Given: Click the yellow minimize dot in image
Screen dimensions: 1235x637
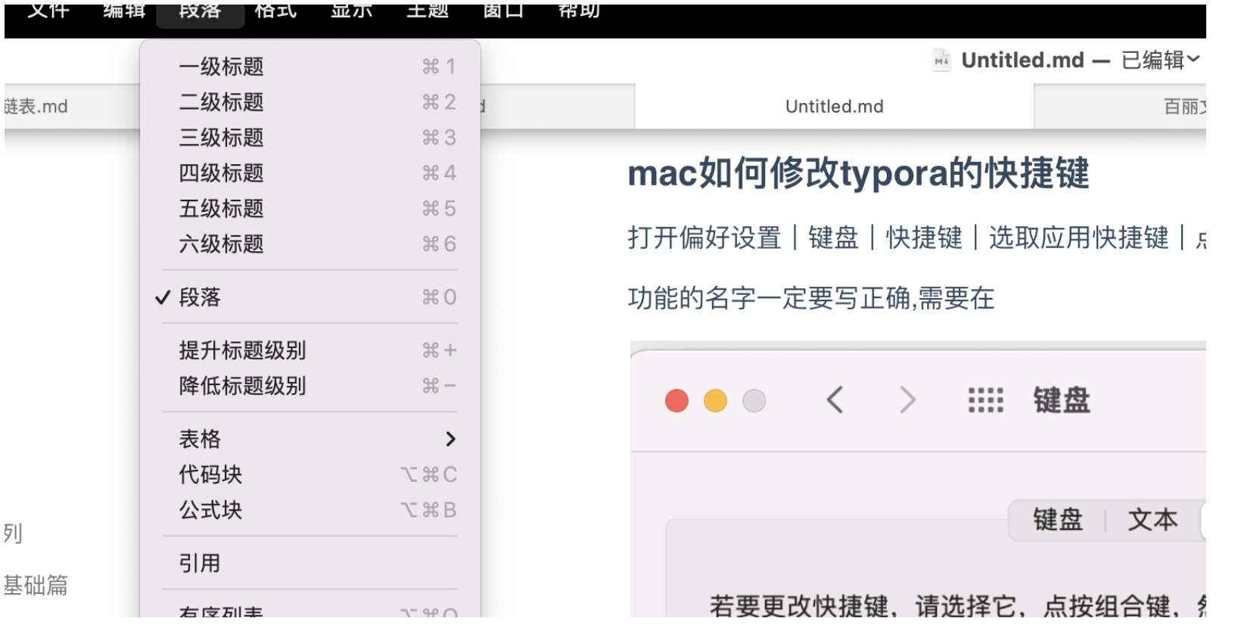Looking at the screenshot, I should coord(715,400).
